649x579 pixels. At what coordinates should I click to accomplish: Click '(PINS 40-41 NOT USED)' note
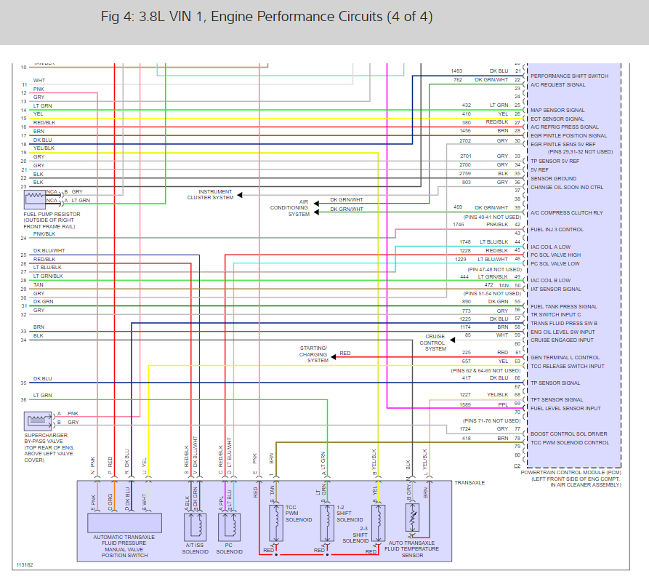click(492, 217)
